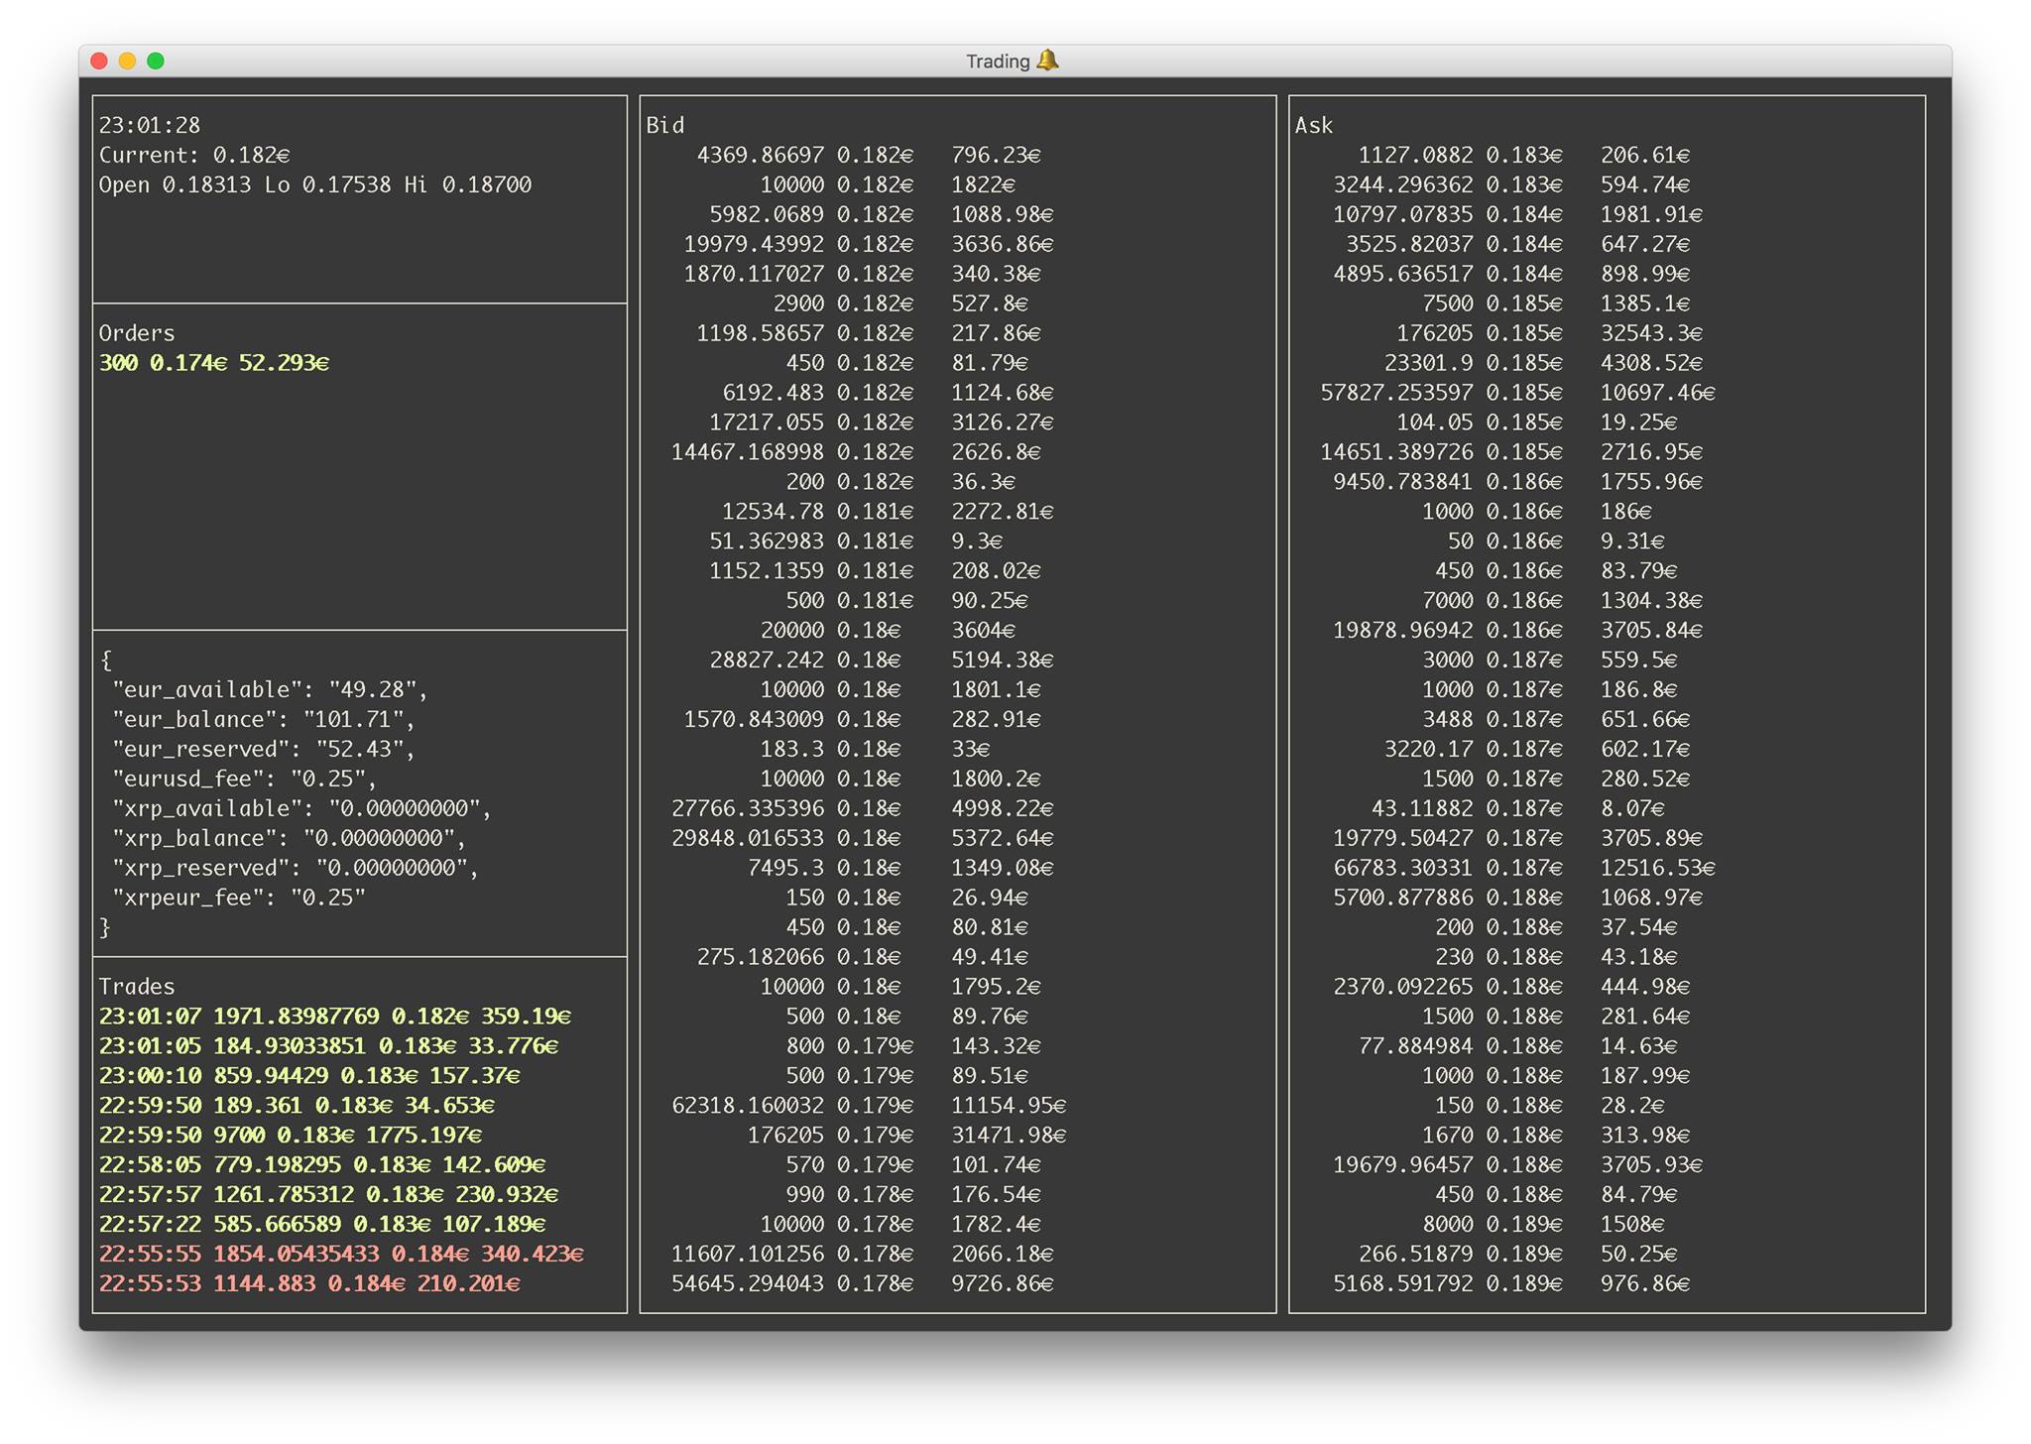Viewport: 2031px width, 1444px height.
Task: Select the 23:01:28 clock text
Action: click(150, 125)
